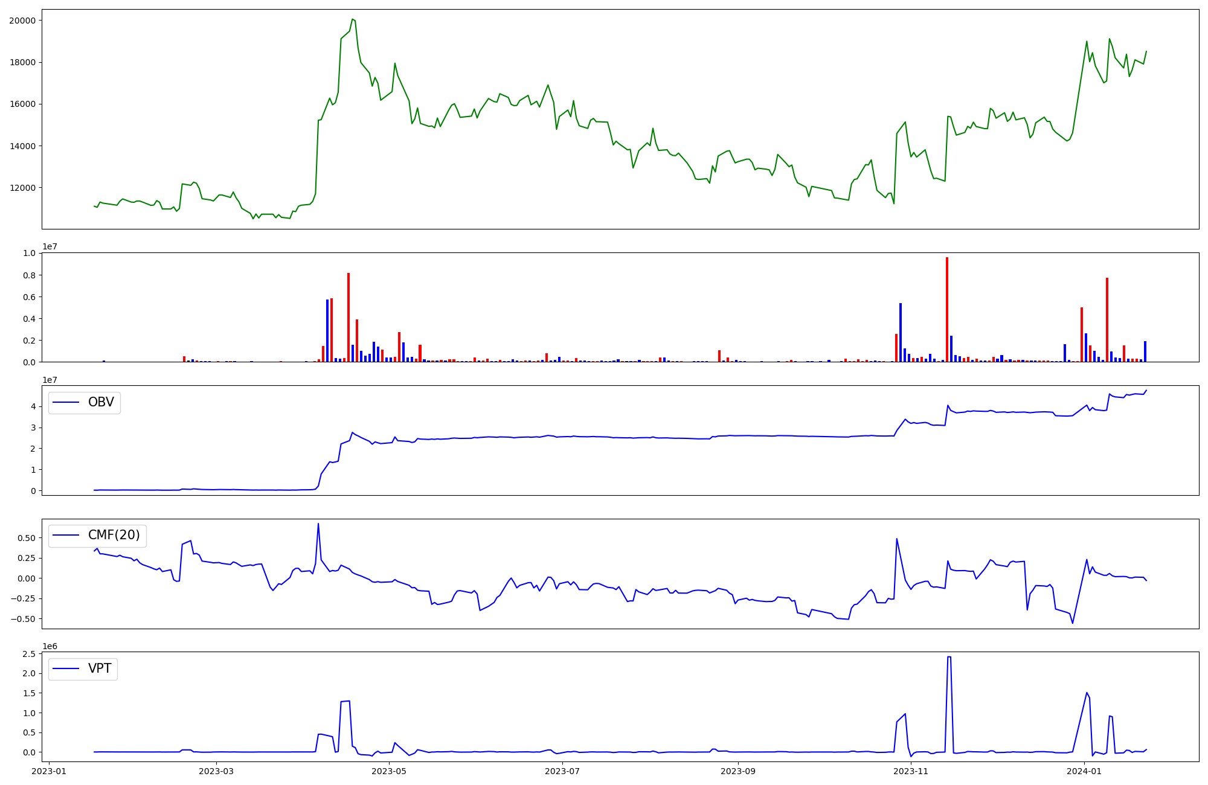Click the −0.50 tick on CMF axis
This screenshot has height=785, width=1208.
(22, 619)
